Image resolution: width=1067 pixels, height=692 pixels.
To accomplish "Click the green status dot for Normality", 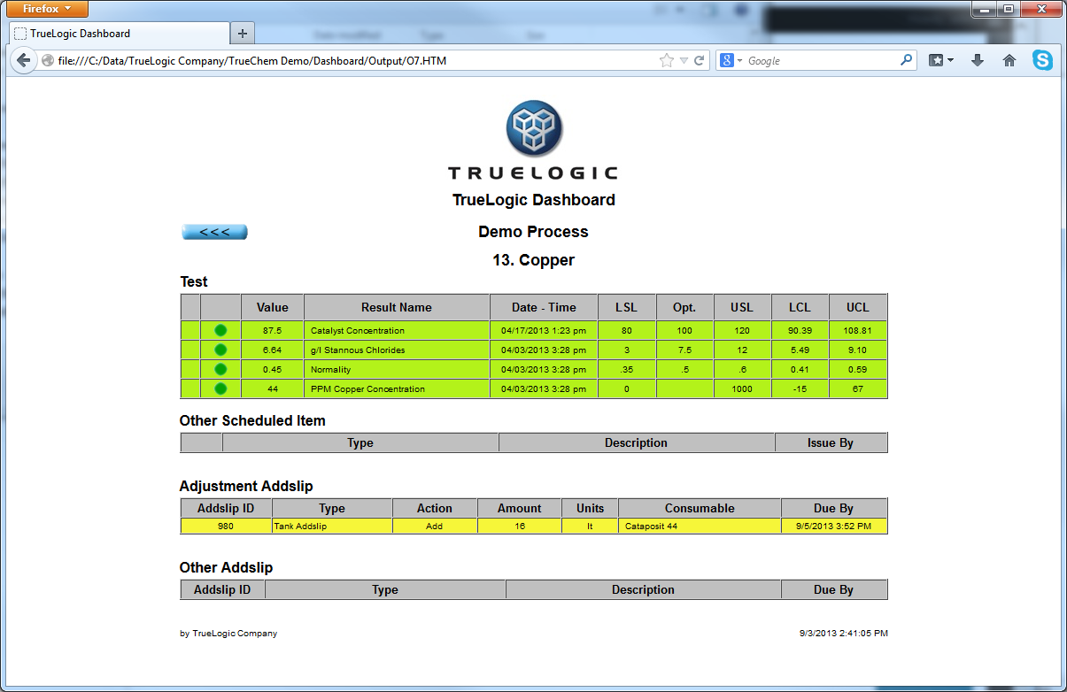I will coord(220,370).
